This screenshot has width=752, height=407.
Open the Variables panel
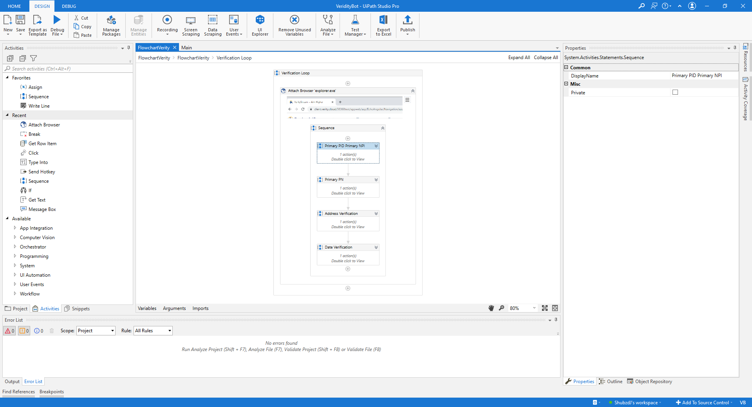pos(147,308)
